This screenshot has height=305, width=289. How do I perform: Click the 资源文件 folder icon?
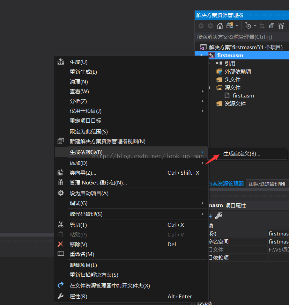pyautogui.click(x=220, y=104)
